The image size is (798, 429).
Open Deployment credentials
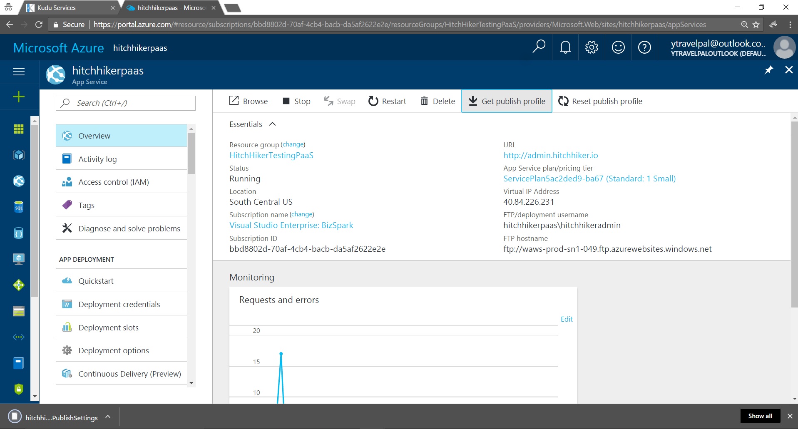click(121, 304)
